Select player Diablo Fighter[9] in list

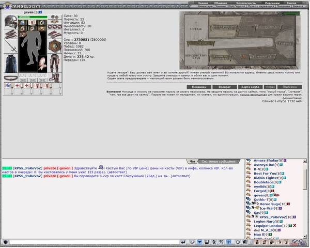(268, 178)
